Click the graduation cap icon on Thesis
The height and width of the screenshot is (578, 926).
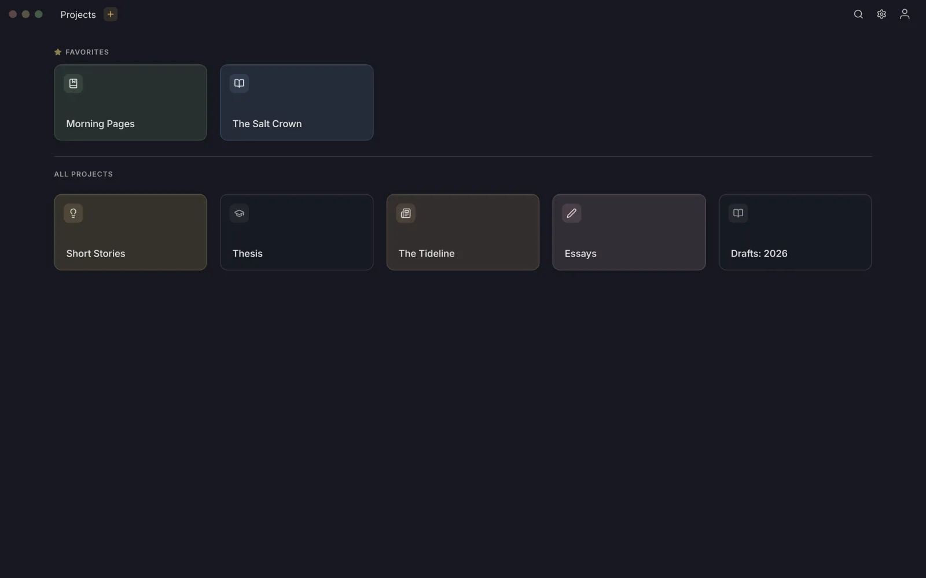(x=239, y=213)
